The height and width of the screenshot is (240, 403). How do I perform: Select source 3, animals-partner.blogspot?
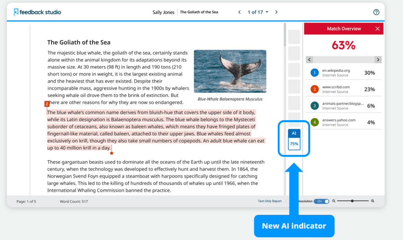342,106
